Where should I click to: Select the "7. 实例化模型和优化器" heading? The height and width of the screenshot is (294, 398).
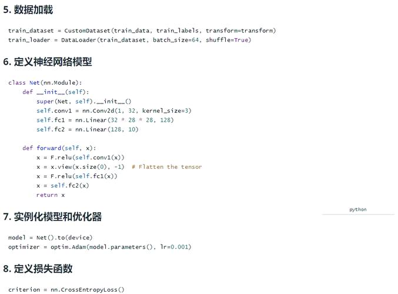[52, 217]
